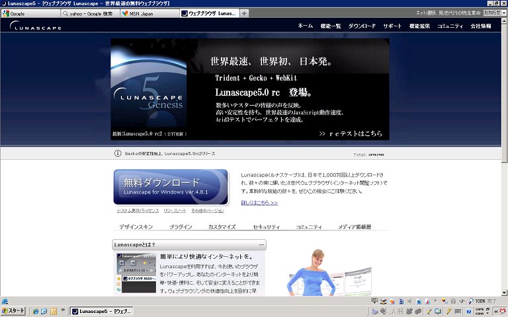508x317 pixels.
Task: Click page scrollbar up arrow
Action: (x=505, y=20)
